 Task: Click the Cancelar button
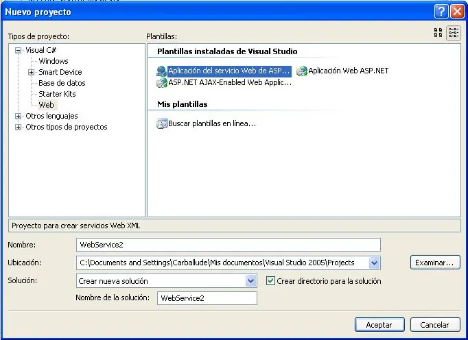pos(435,324)
